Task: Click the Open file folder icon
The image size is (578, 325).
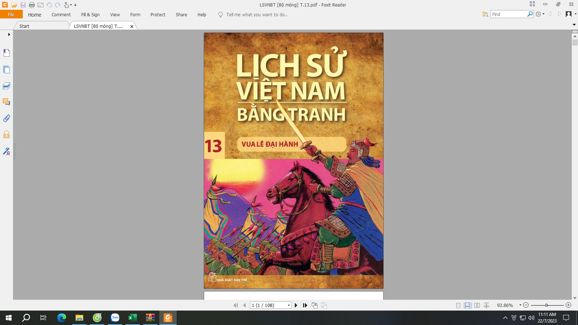Action: tap(14, 5)
